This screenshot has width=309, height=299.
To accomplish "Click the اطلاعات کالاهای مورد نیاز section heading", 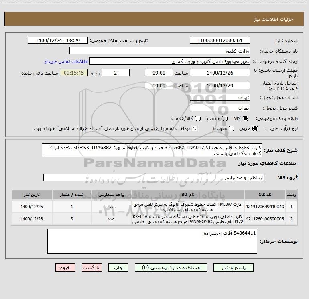I will click(268, 164).
